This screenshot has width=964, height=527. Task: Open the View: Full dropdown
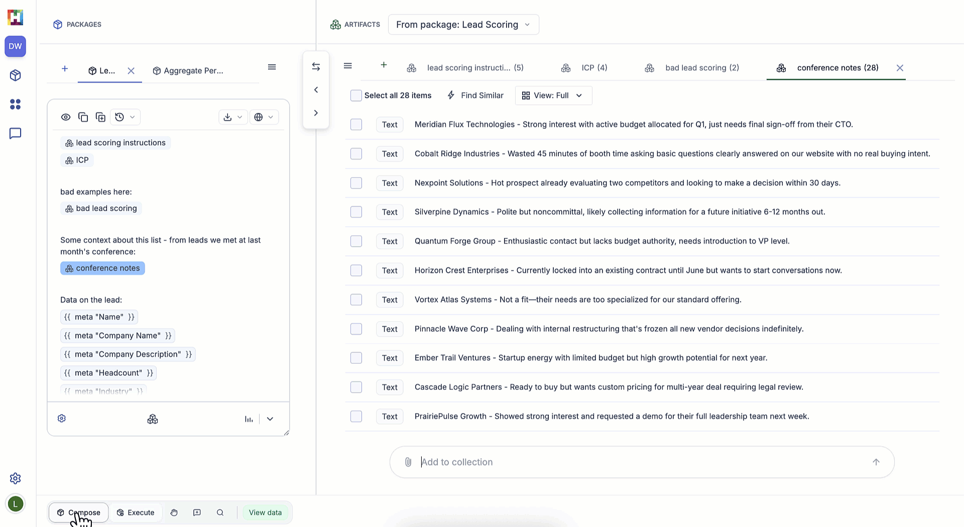coord(553,95)
